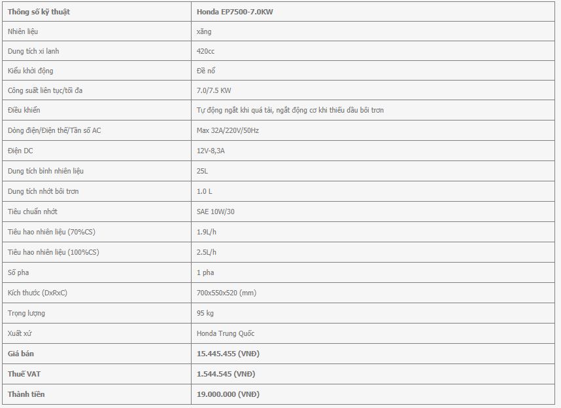The height and width of the screenshot is (408, 561).
Task: Click the '95 kg' weight value
Action: [205, 313]
